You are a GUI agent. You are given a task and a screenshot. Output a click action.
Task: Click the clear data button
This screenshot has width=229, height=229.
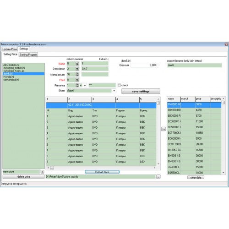coord(196,178)
